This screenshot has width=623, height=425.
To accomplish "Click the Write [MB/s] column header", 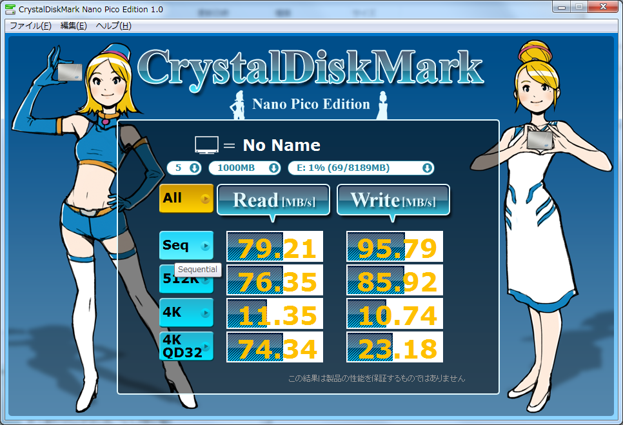I will tap(393, 200).
